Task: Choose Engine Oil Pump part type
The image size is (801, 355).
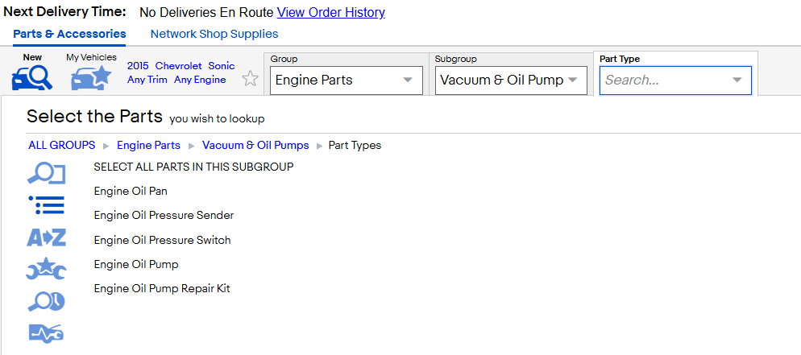Action: (136, 264)
